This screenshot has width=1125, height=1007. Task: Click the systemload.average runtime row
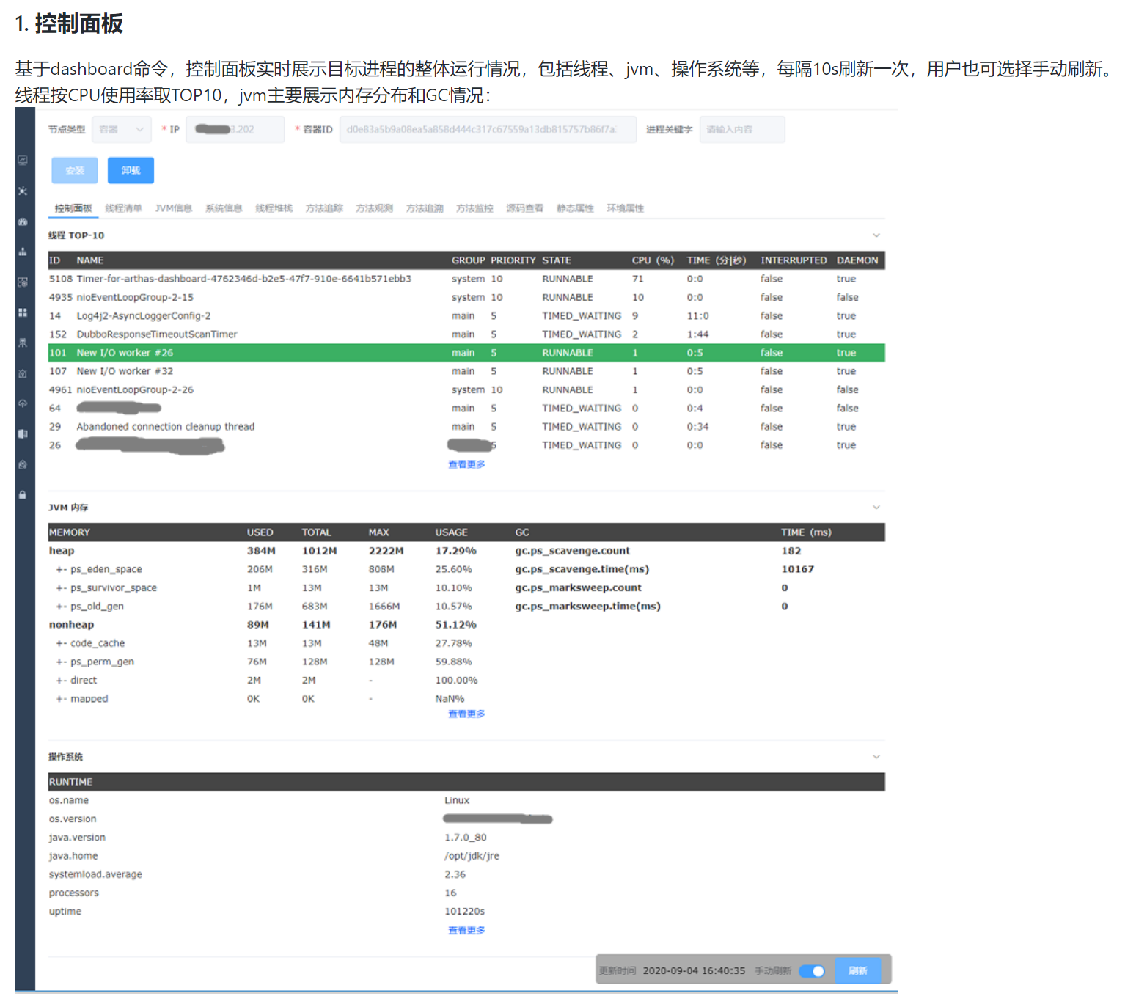pyautogui.click(x=466, y=874)
